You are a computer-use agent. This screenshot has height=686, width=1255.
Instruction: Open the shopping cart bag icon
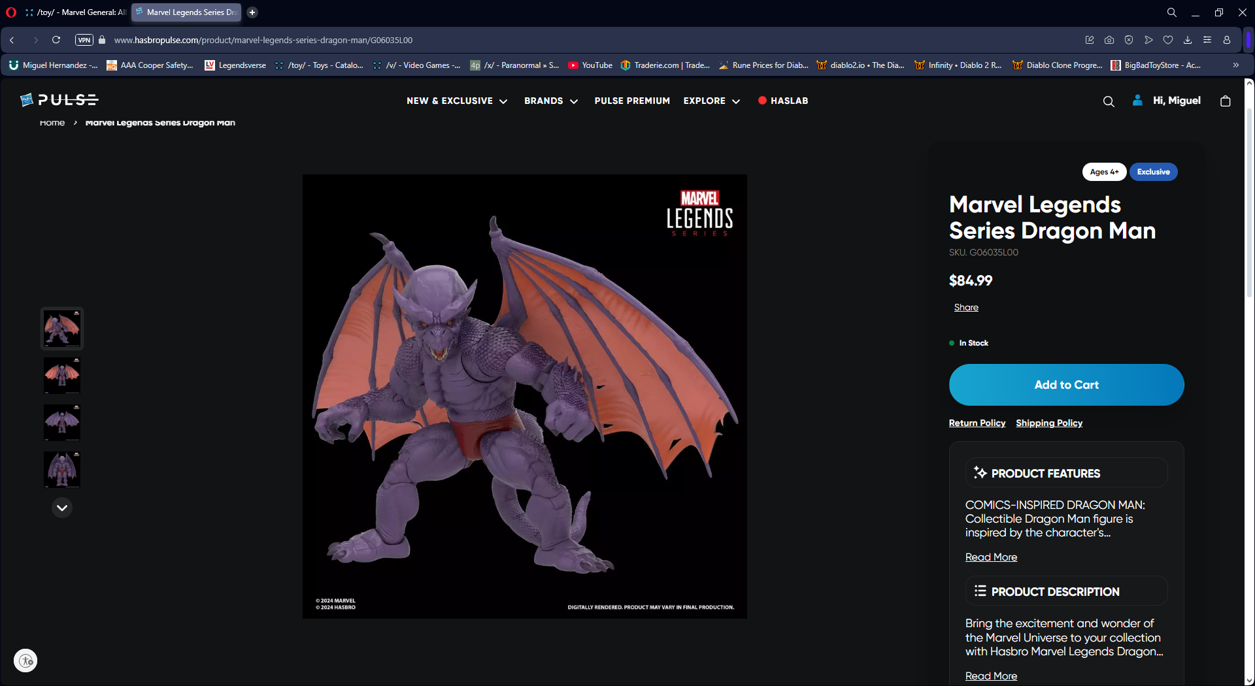pos(1225,101)
